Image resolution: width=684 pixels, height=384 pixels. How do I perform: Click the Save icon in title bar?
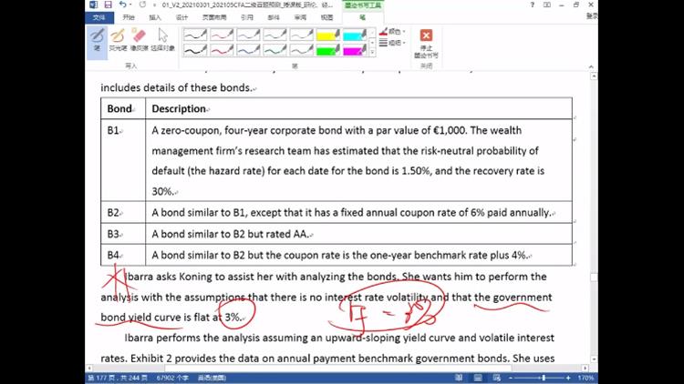[108, 5]
